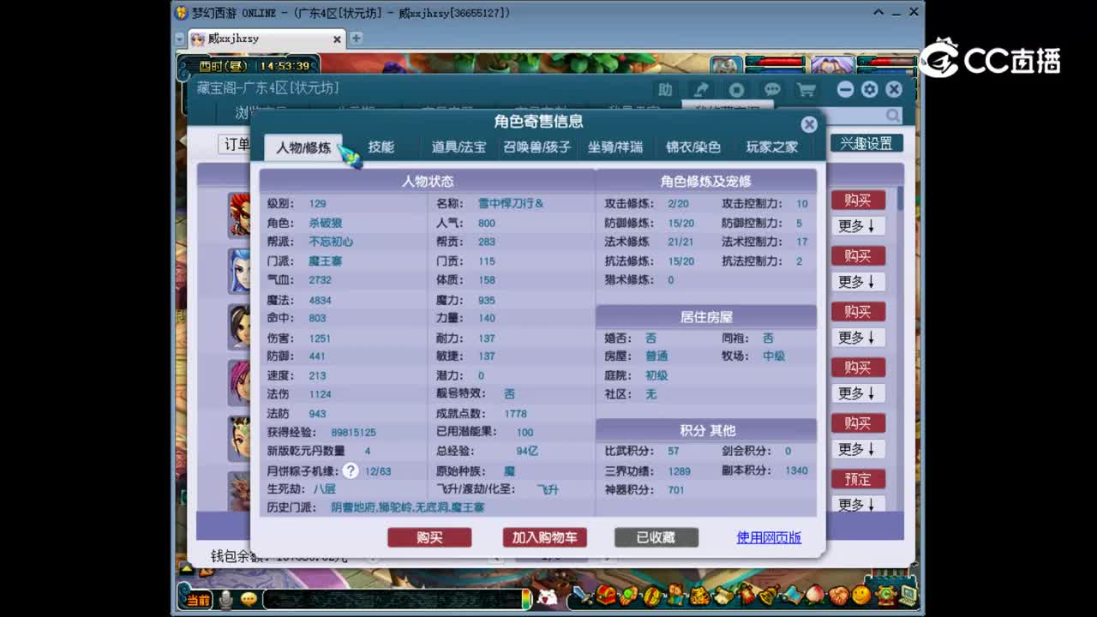
Task: Click the 名称 value 雪中悍刀行&
Action: [511, 204]
